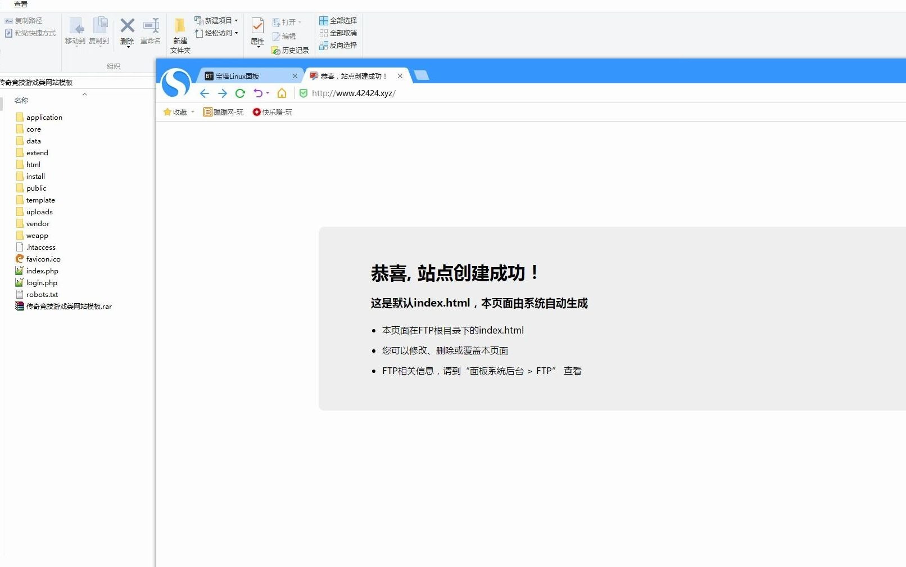906x567 pixels.
Task: Select the public folder
Action: tap(31, 188)
